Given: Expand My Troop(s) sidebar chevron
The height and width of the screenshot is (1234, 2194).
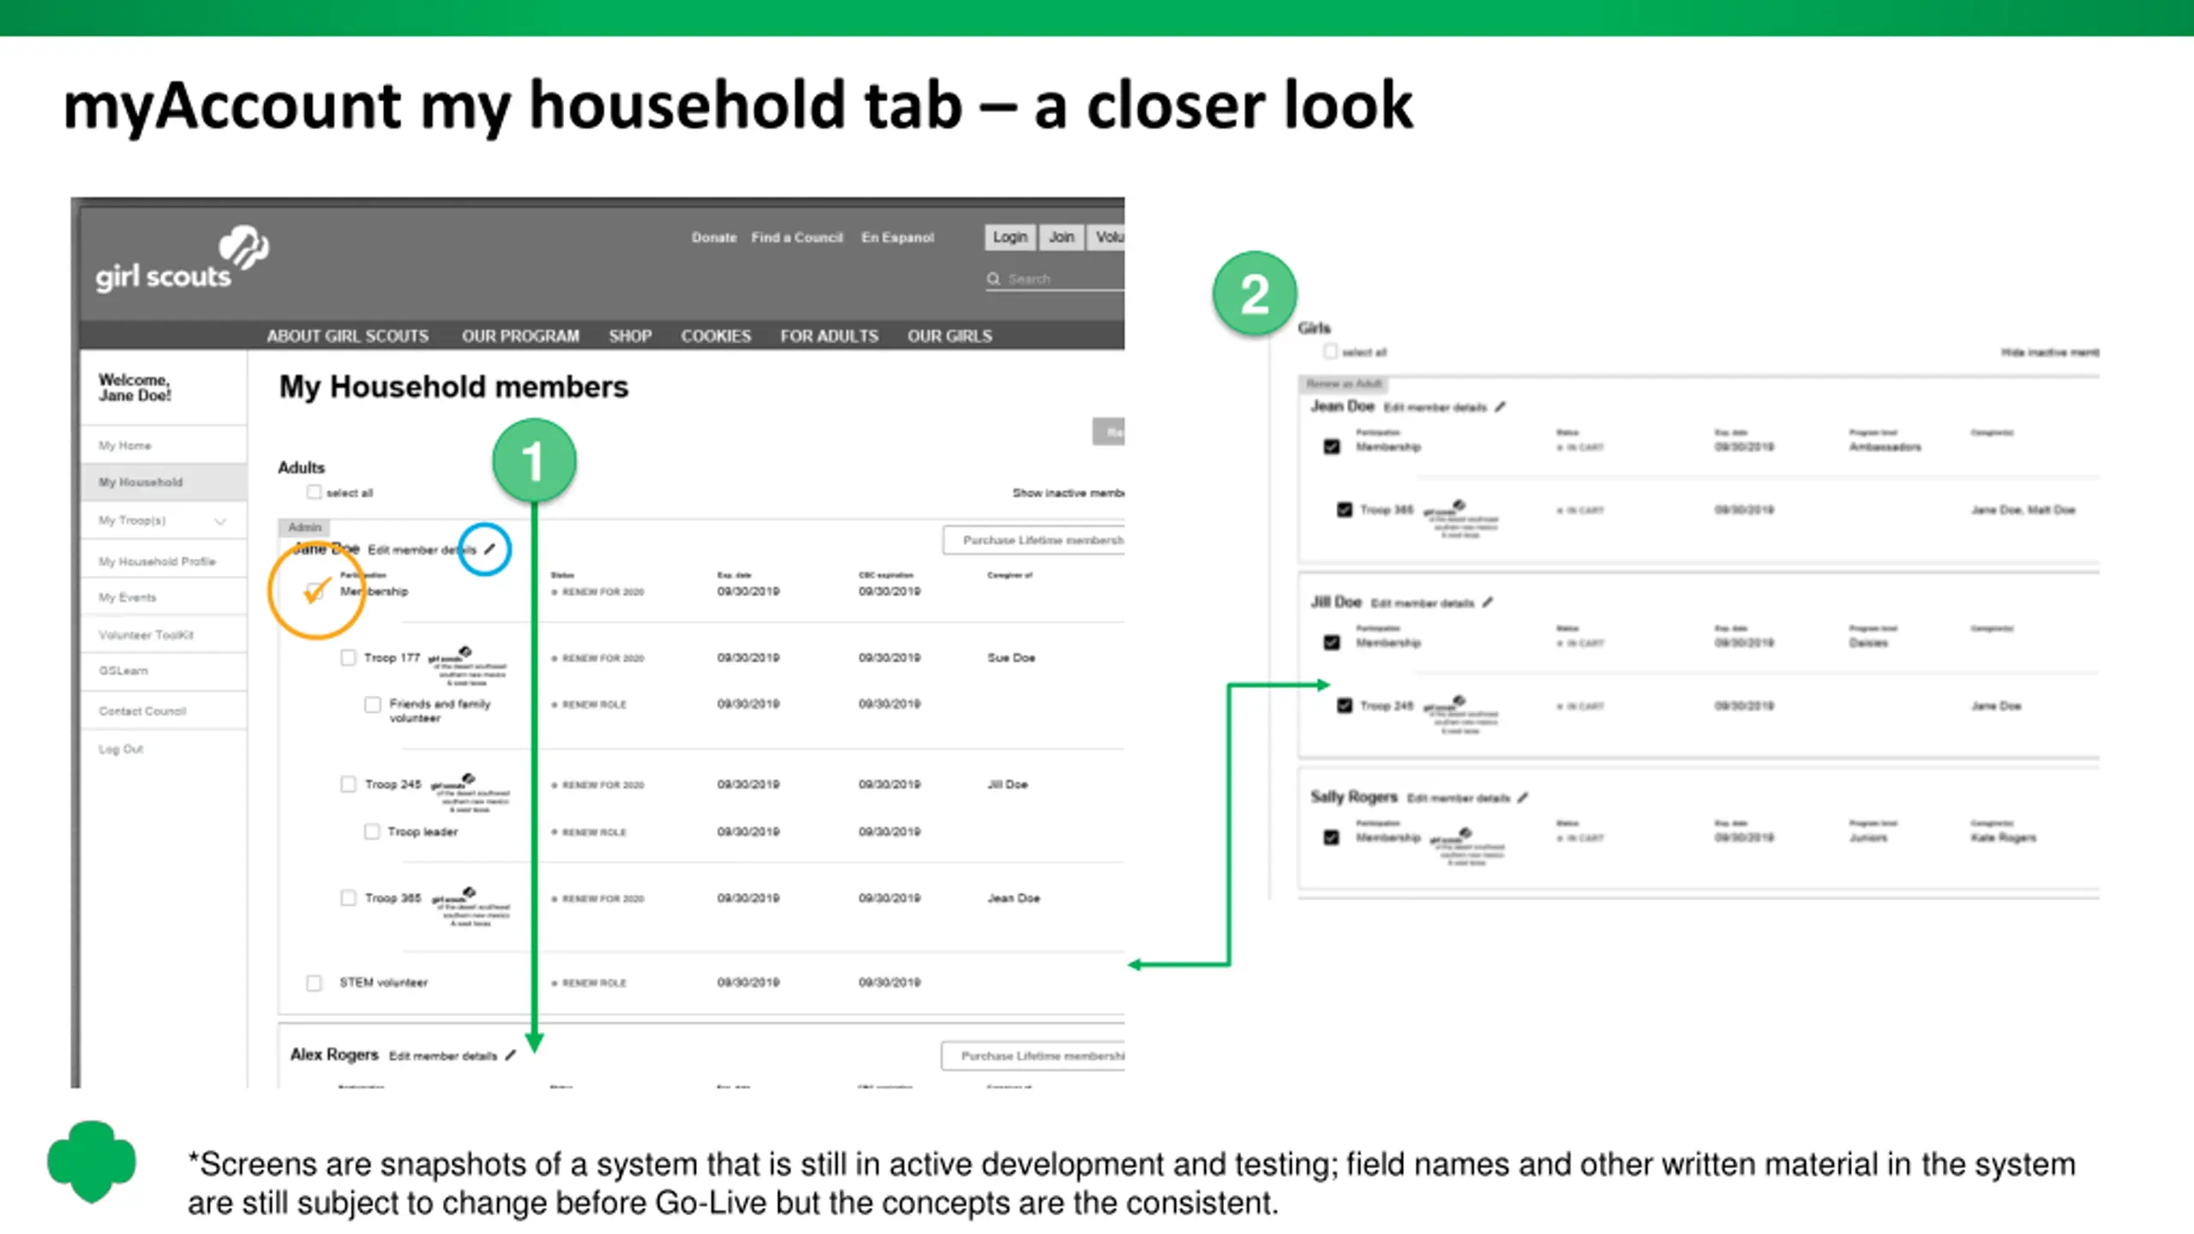Looking at the screenshot, I should pos(220,521).
